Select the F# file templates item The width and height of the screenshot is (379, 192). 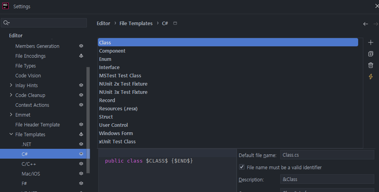(x=24, y=183)
